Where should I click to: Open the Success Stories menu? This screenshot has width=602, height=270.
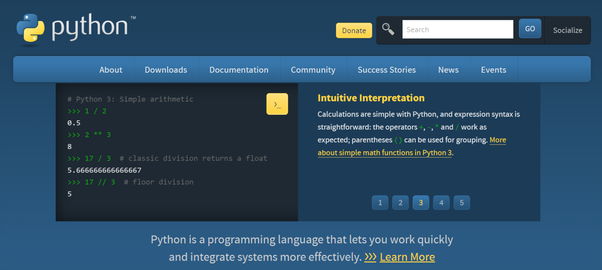[x=386, y=69]
